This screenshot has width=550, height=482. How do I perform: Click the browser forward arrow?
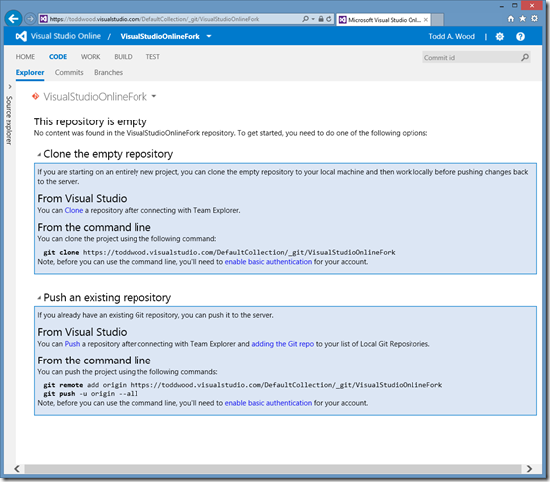pyautogui.click(x=30, y=19)
